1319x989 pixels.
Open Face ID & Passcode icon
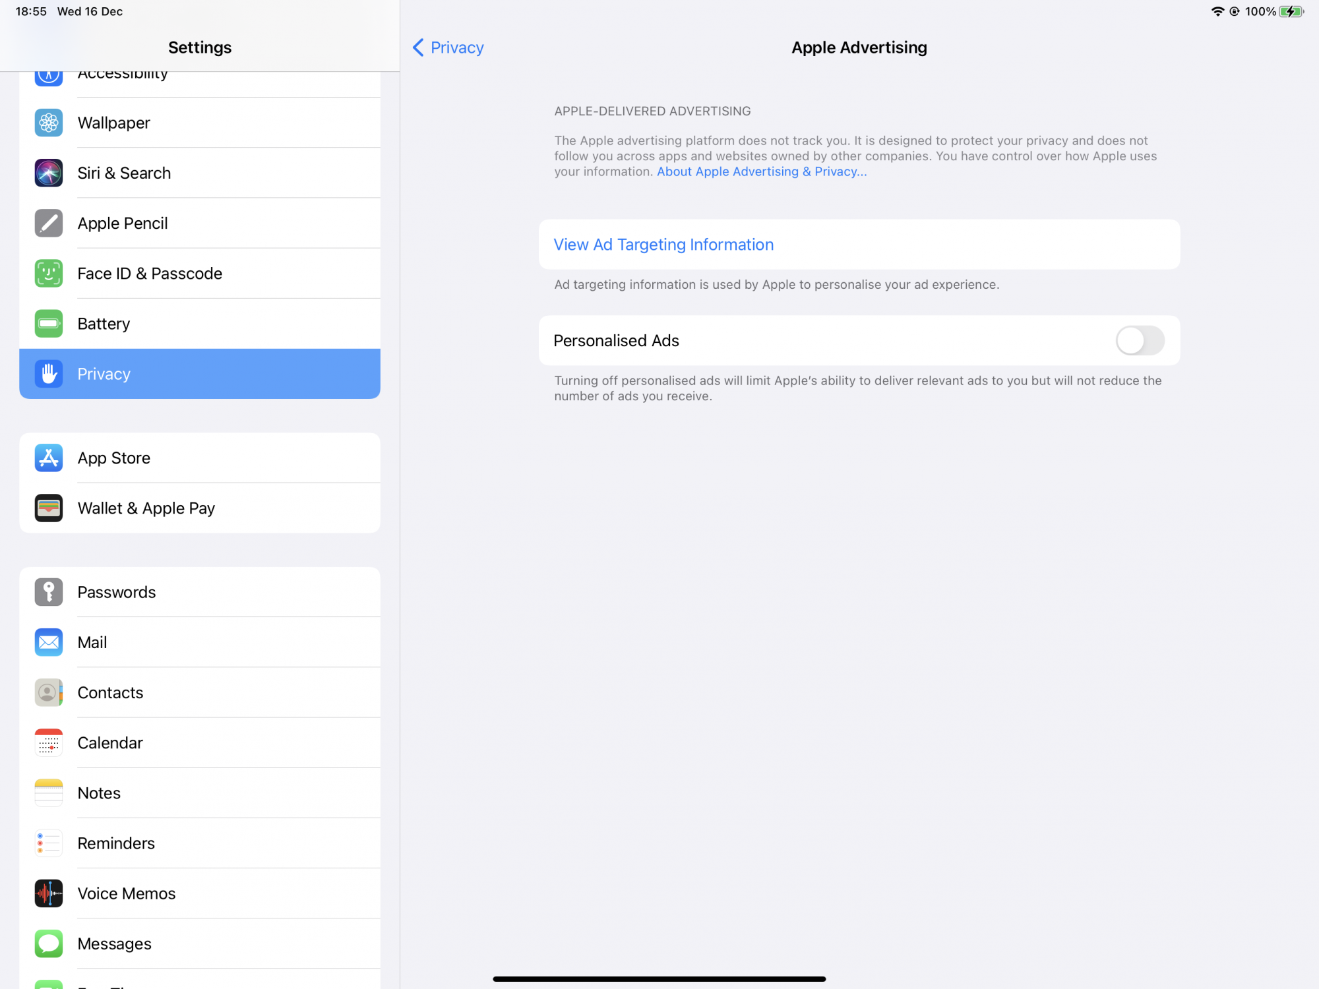click(x=49, y=273)
